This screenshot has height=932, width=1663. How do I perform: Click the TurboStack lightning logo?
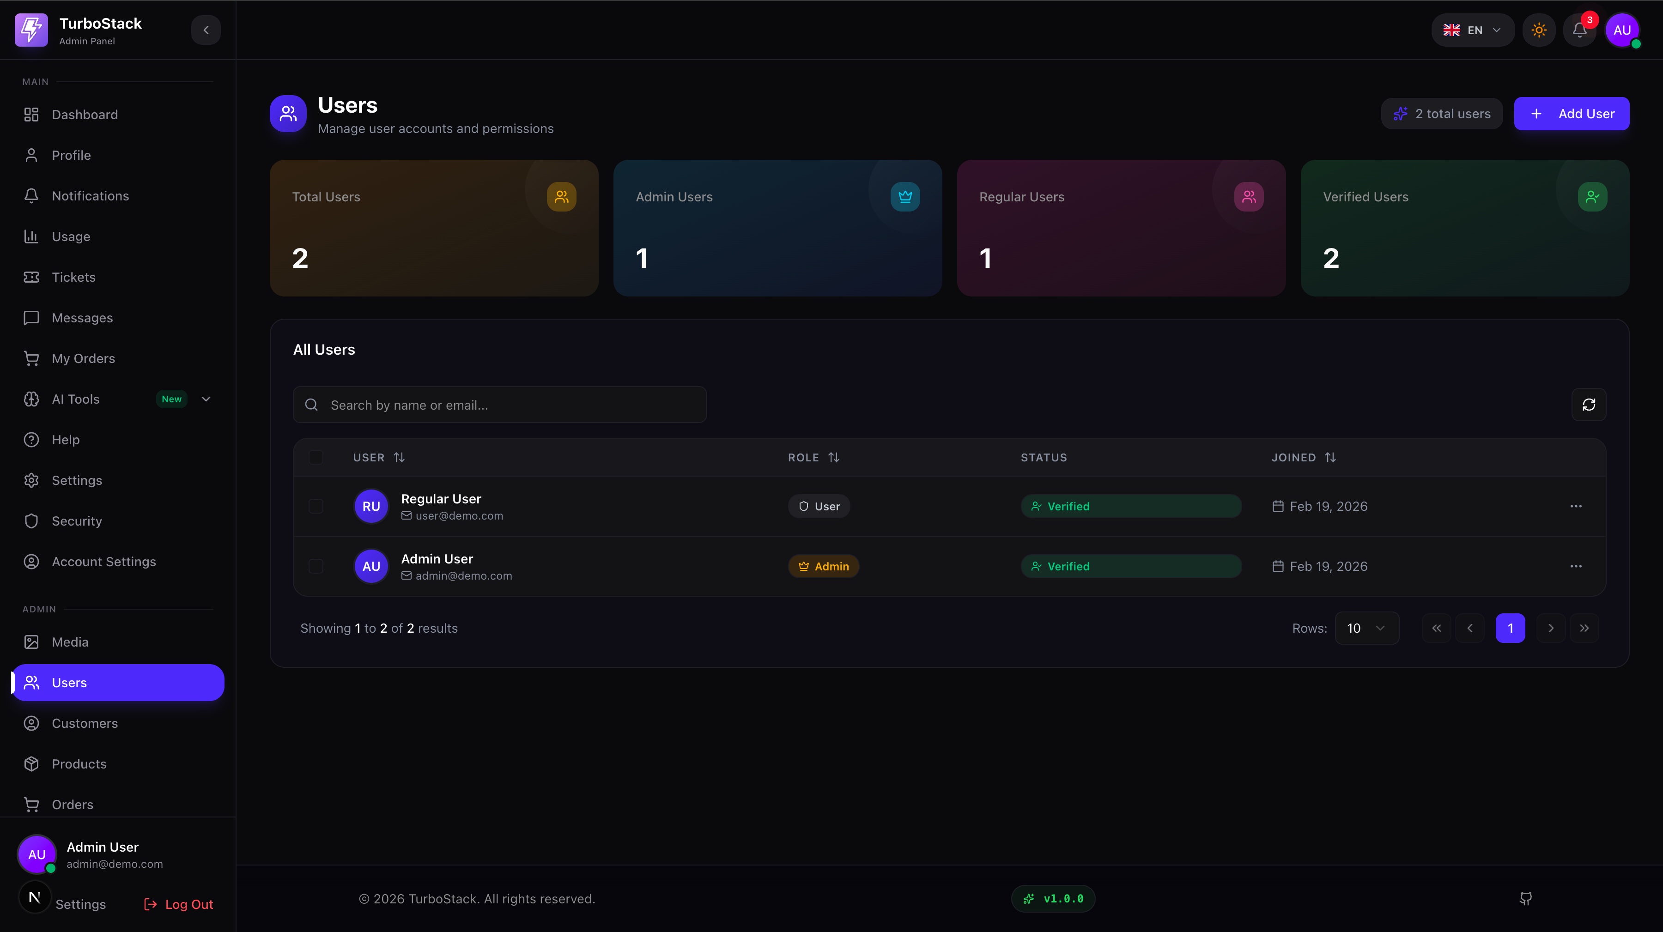click(x=31, y=30)
